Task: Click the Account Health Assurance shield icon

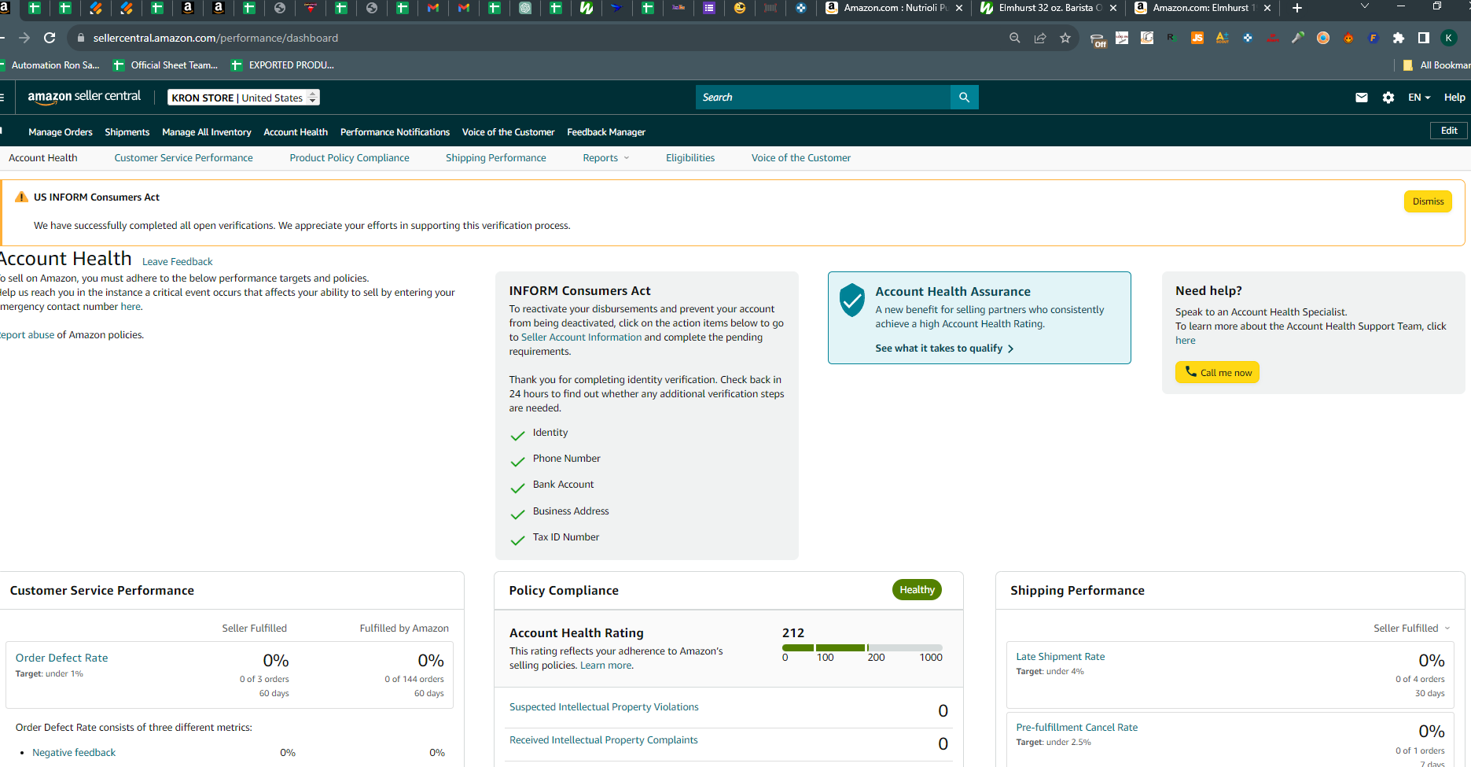Action: 852,301
